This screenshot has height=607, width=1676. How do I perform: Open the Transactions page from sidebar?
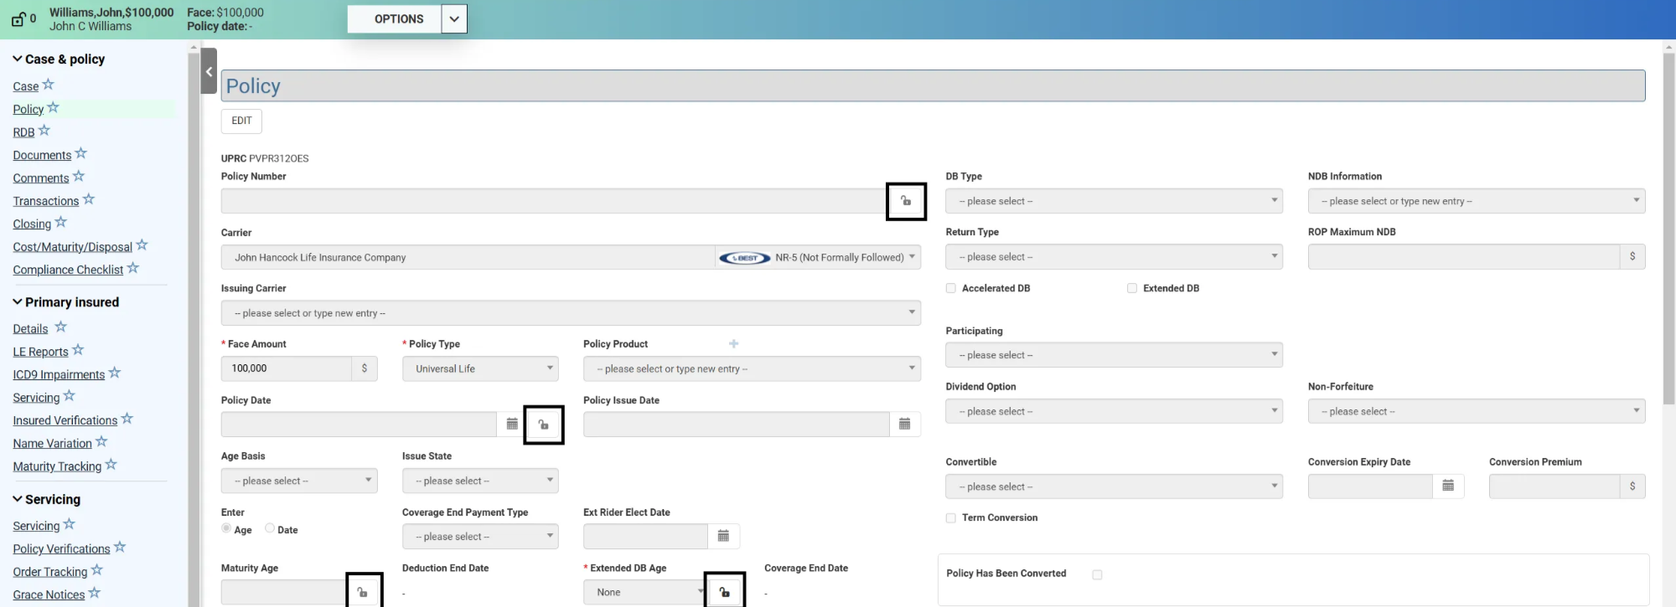(x=46, y=201)
